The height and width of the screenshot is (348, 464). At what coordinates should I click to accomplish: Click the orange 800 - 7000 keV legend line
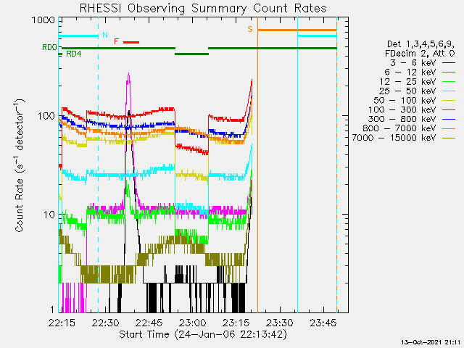tap(449, 128)
